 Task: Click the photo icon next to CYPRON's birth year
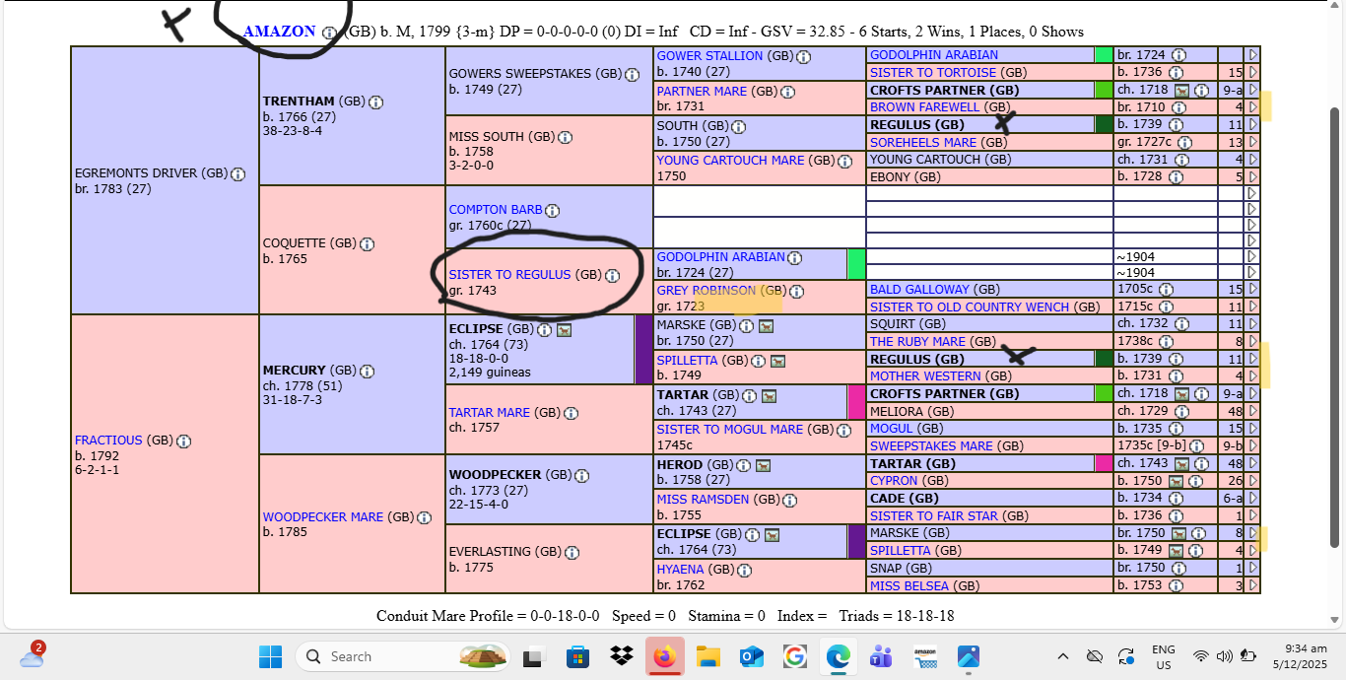1177,481
